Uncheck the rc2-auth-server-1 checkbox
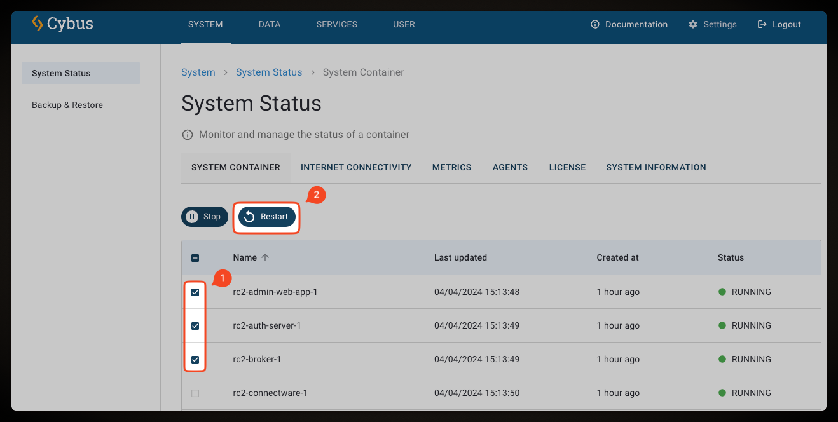The image size is (838, 422). tap(195, 326)
